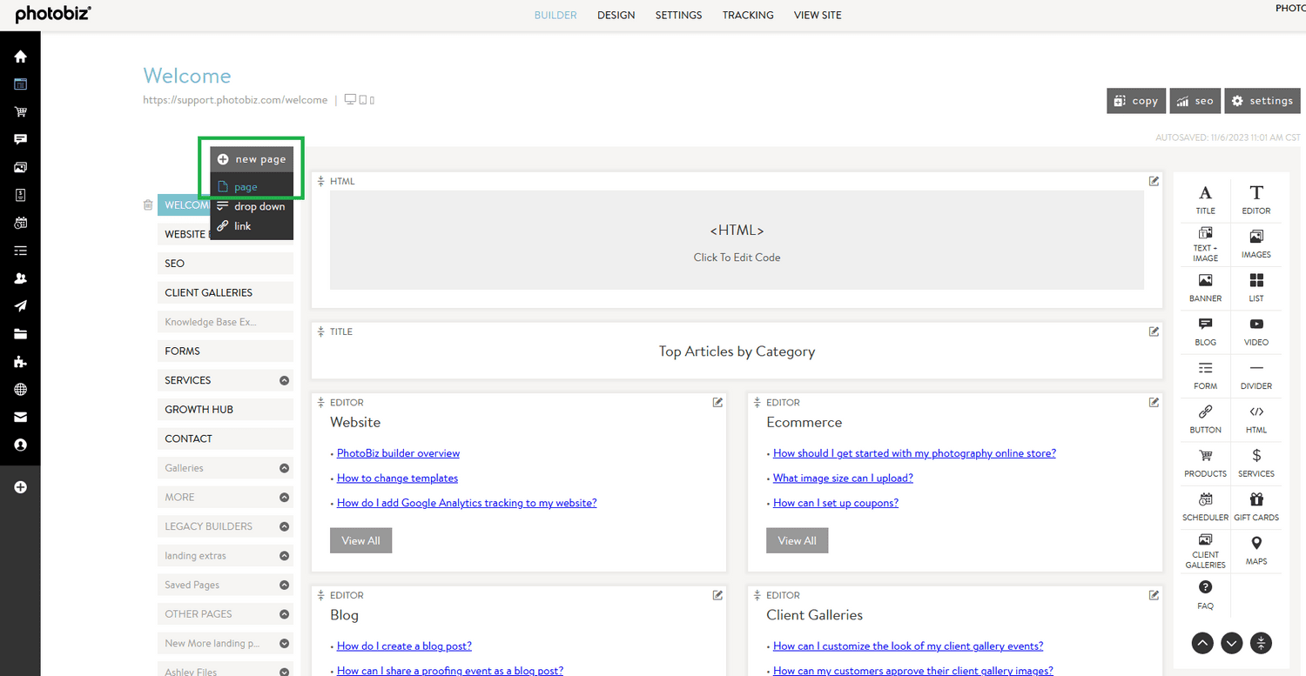Open the FAQ block icon
Image resolution: width=1306 pixels, height=676 pixels.
(1205, 595)
